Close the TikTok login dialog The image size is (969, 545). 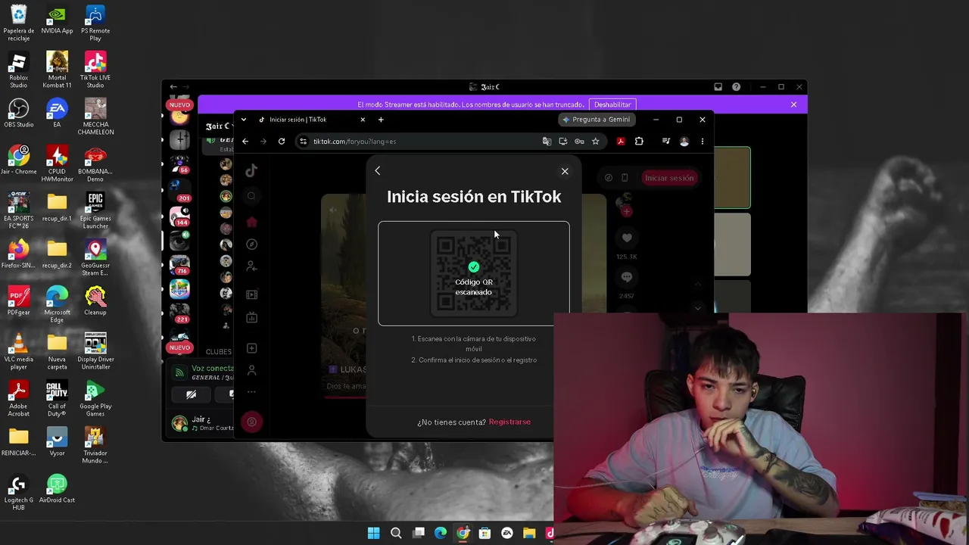click(x=565, y=171)
